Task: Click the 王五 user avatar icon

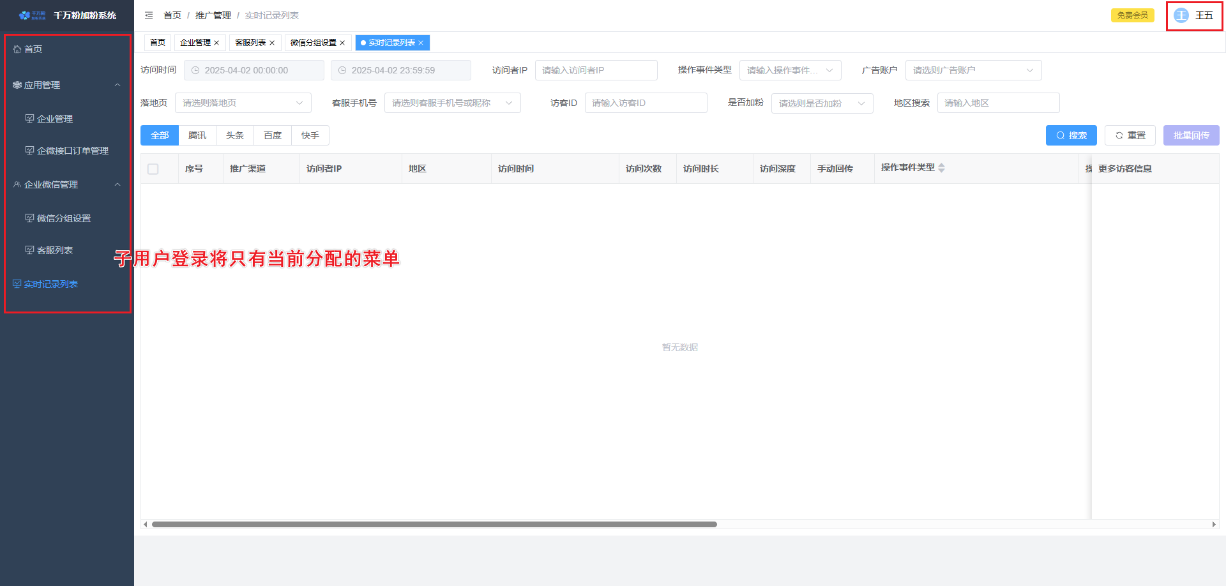Action: click(1181, 15)
